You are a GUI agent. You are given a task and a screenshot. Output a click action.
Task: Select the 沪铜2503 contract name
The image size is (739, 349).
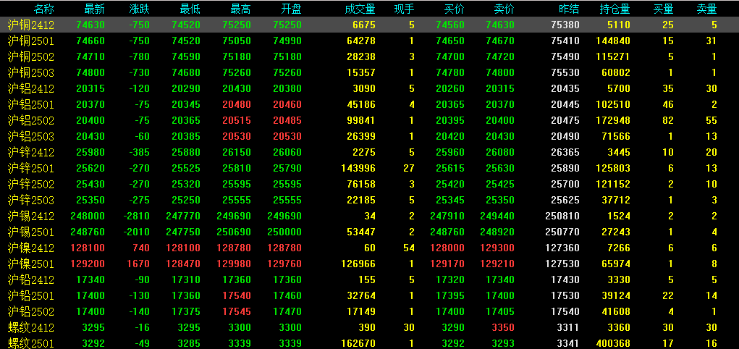click(x=31, y=73)
